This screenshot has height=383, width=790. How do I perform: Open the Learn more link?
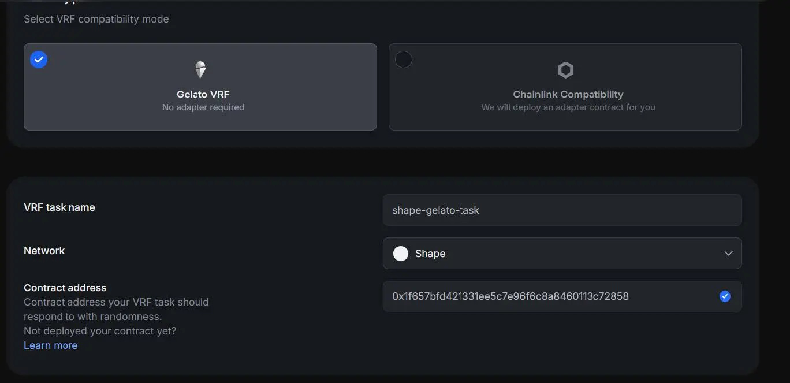tap(50, 345)
